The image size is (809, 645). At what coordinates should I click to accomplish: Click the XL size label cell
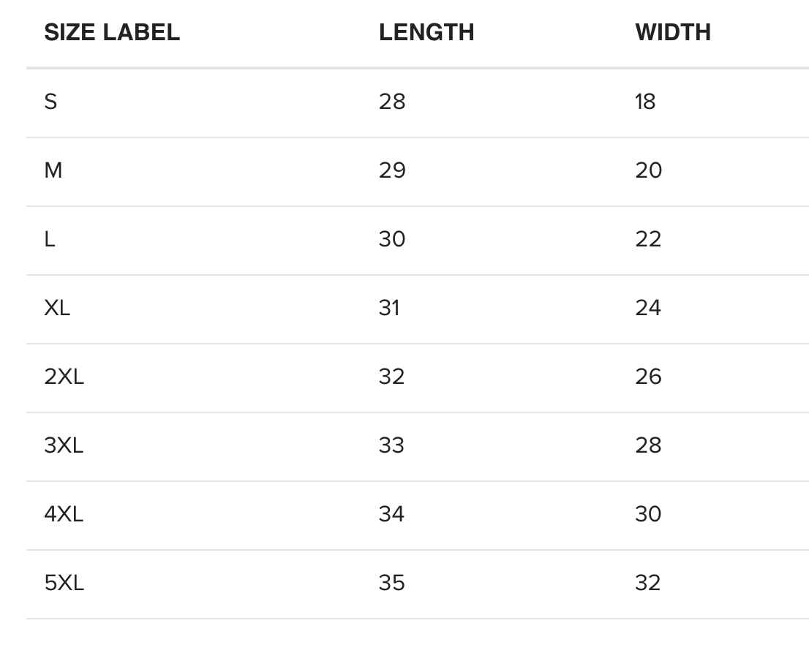(x=57, y=308)
